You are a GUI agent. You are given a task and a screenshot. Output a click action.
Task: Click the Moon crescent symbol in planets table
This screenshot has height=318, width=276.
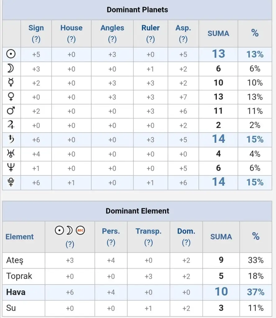(11, 69)
